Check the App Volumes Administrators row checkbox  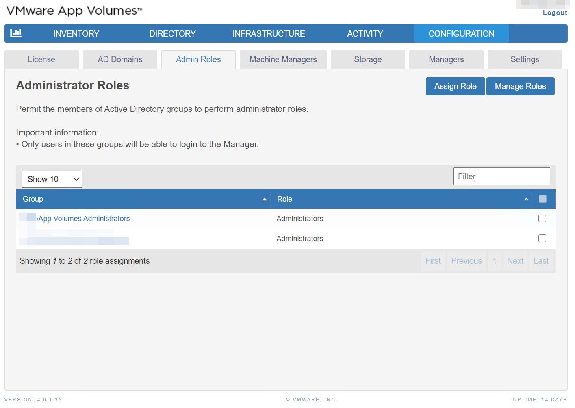[542, 219]
